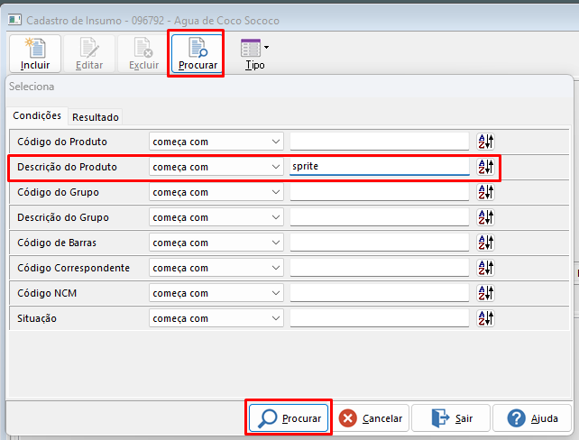Image resolution: width=579 pixels, height=440 pixels.
Task: Open the Código do Produto condition dropdown
Action: (x=216, y=142)
